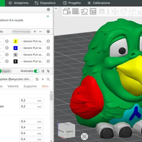The height and width of the screenshot is (142, 142).
Task: Collapse the sidebar panel arrow
Action: [x=56, y=9]
